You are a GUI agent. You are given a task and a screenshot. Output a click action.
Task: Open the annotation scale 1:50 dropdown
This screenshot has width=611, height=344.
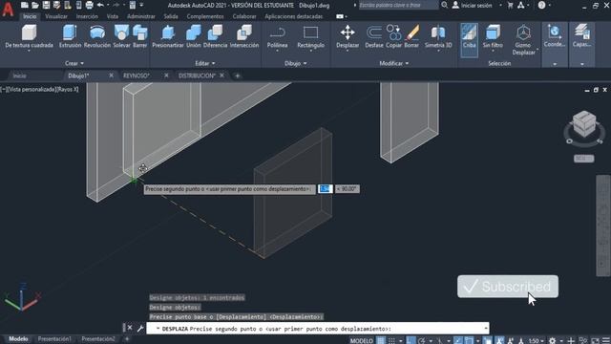537,340
